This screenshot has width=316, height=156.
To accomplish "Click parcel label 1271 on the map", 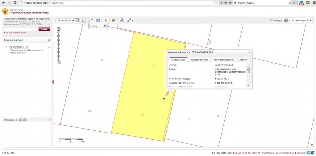I will (x=210, y=42).
